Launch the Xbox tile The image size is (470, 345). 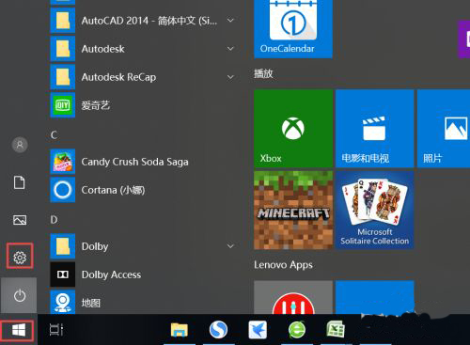point(293,129)
